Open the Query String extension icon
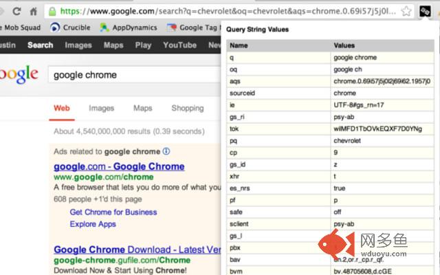The image size is (440, 275). coord(425,11)
